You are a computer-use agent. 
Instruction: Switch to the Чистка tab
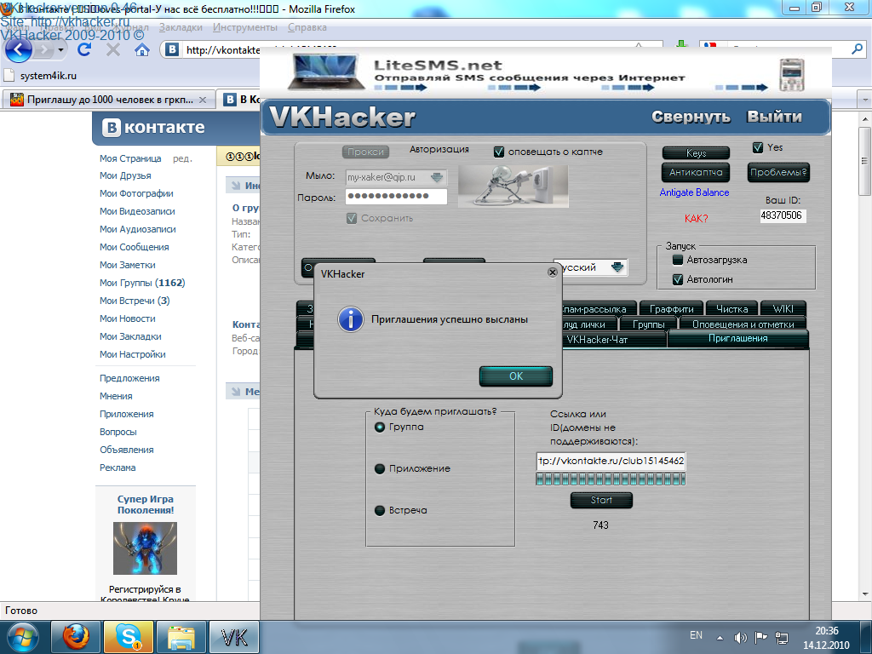point(731,308)
